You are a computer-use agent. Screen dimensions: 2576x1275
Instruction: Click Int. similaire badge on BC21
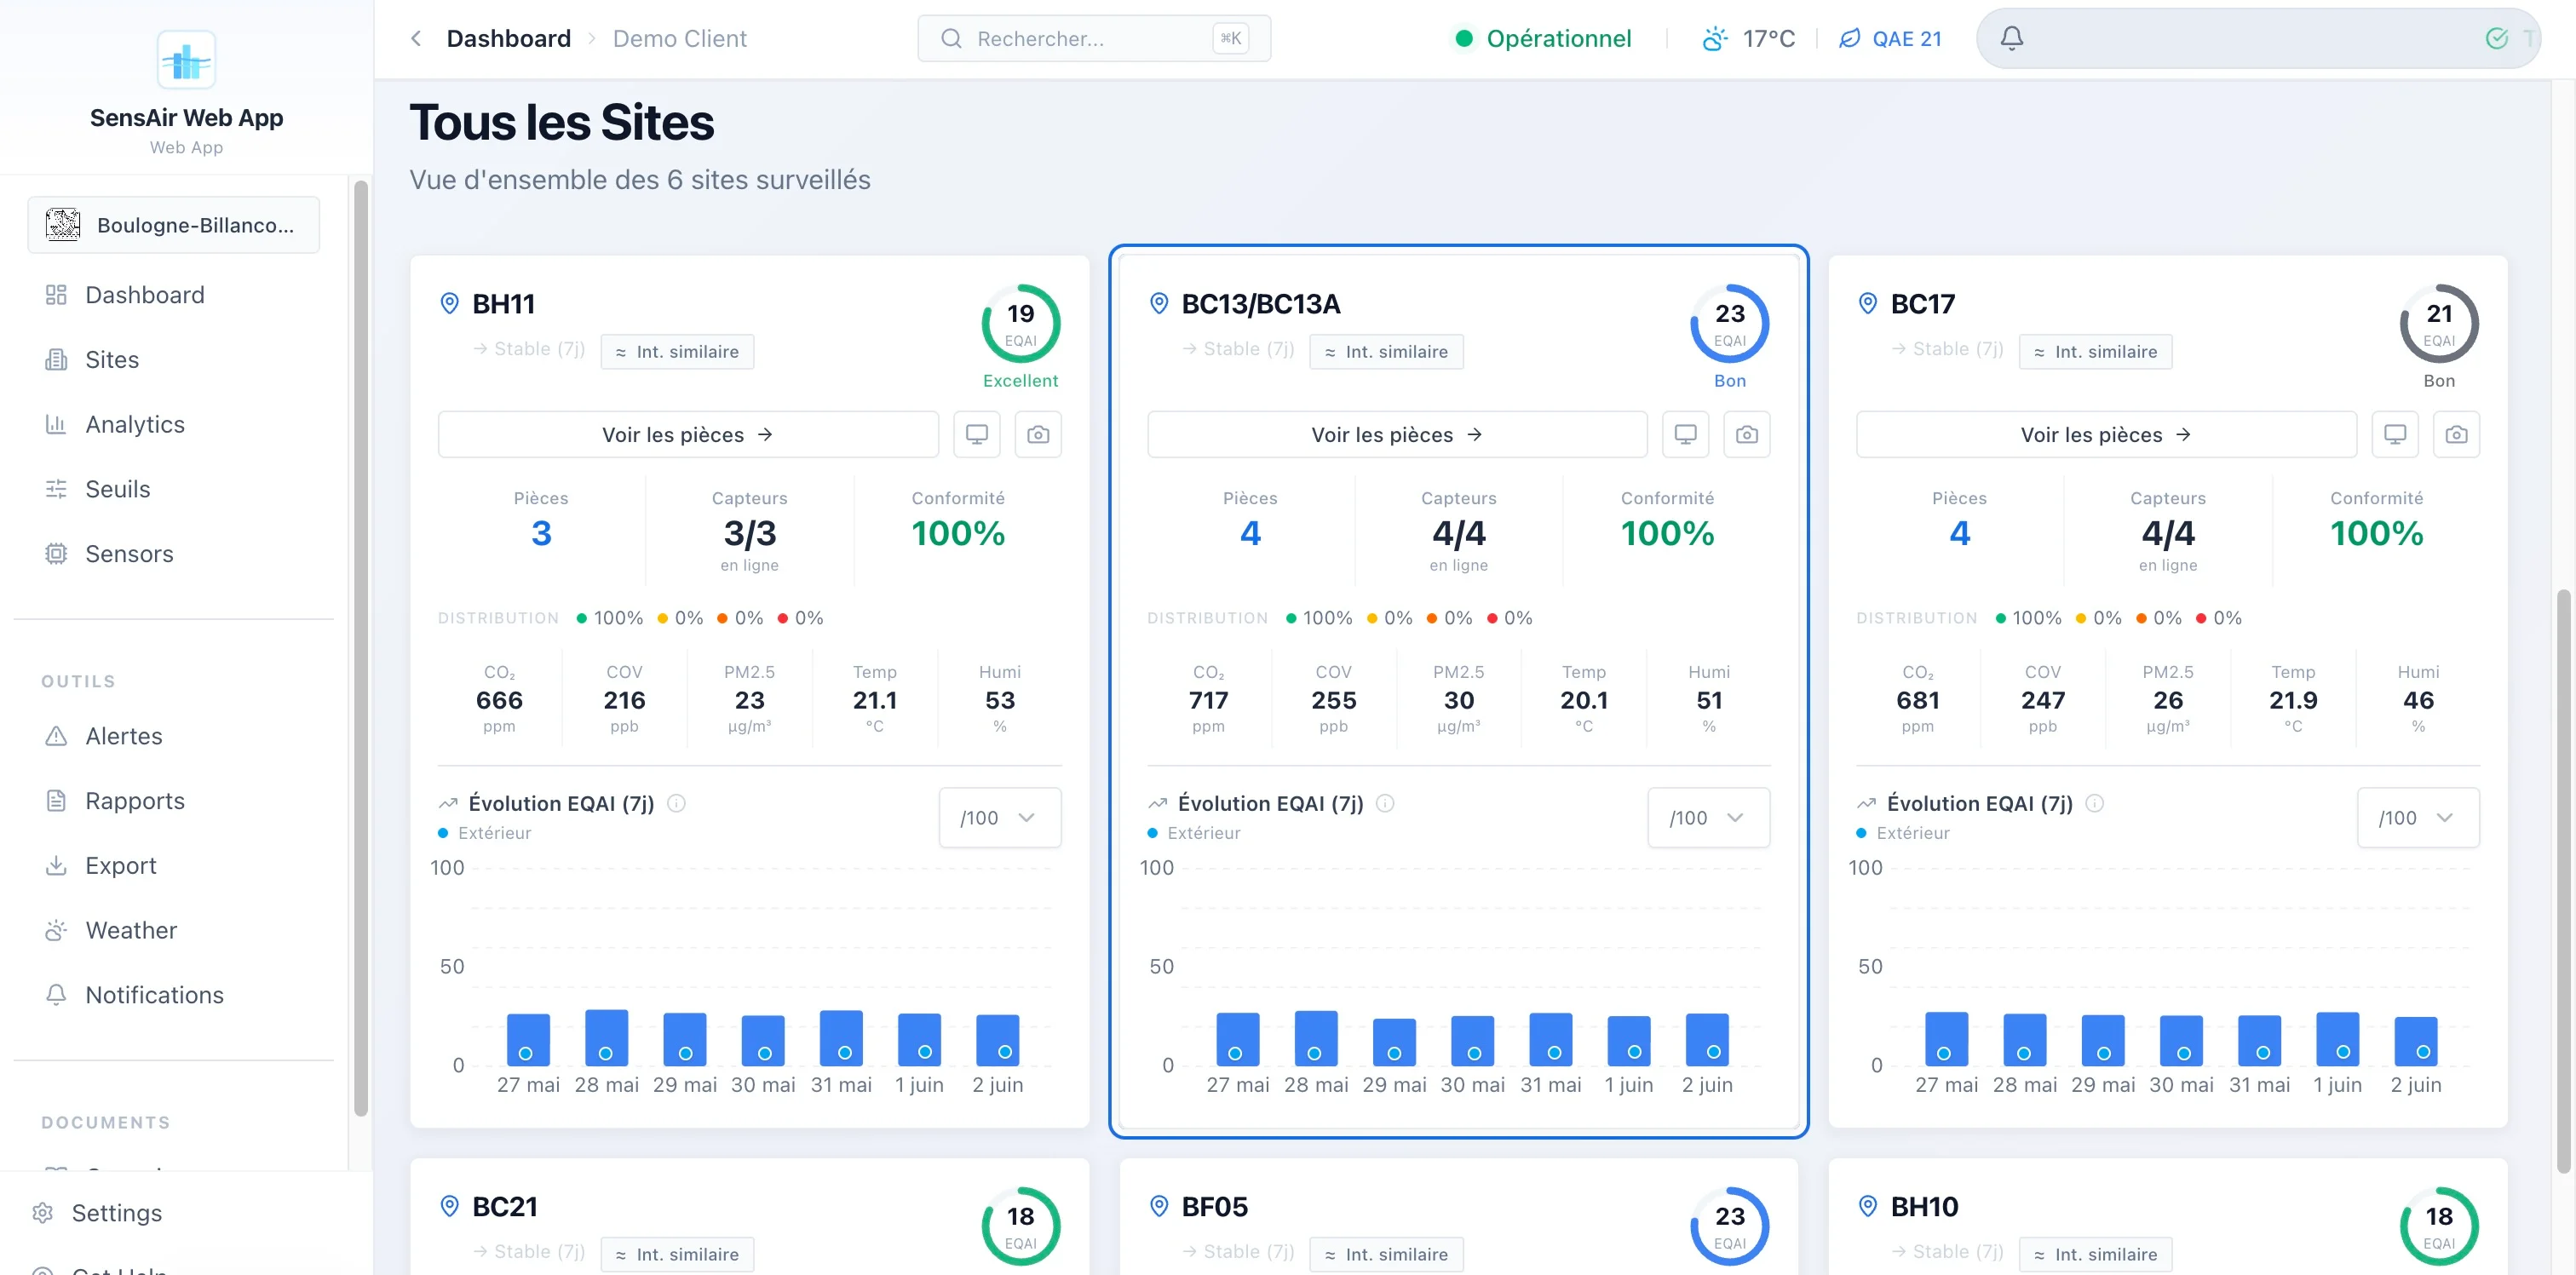tap(677, 1254)
